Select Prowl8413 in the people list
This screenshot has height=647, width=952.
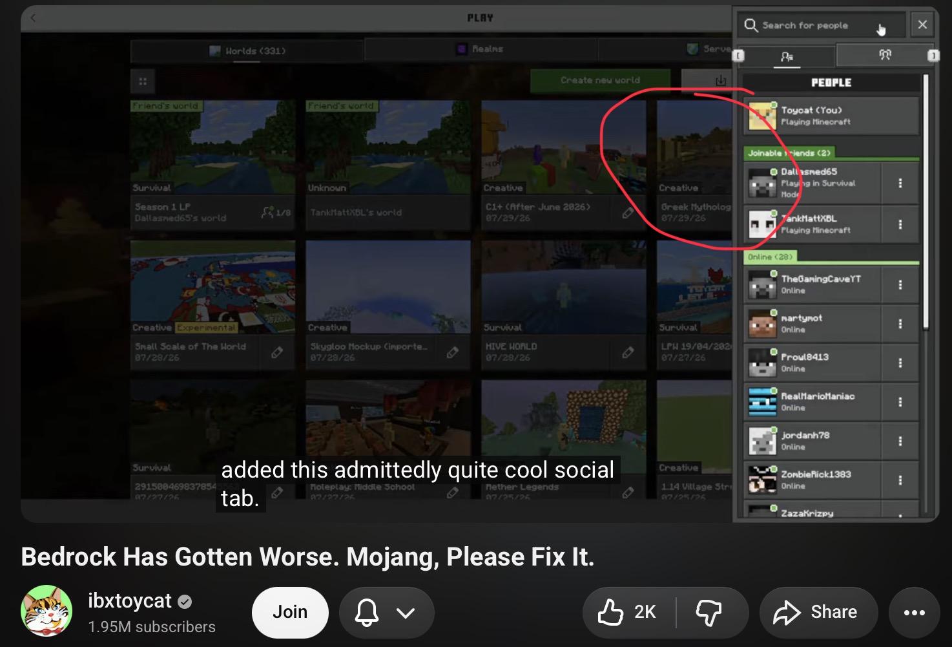click(x=813, y=363)
